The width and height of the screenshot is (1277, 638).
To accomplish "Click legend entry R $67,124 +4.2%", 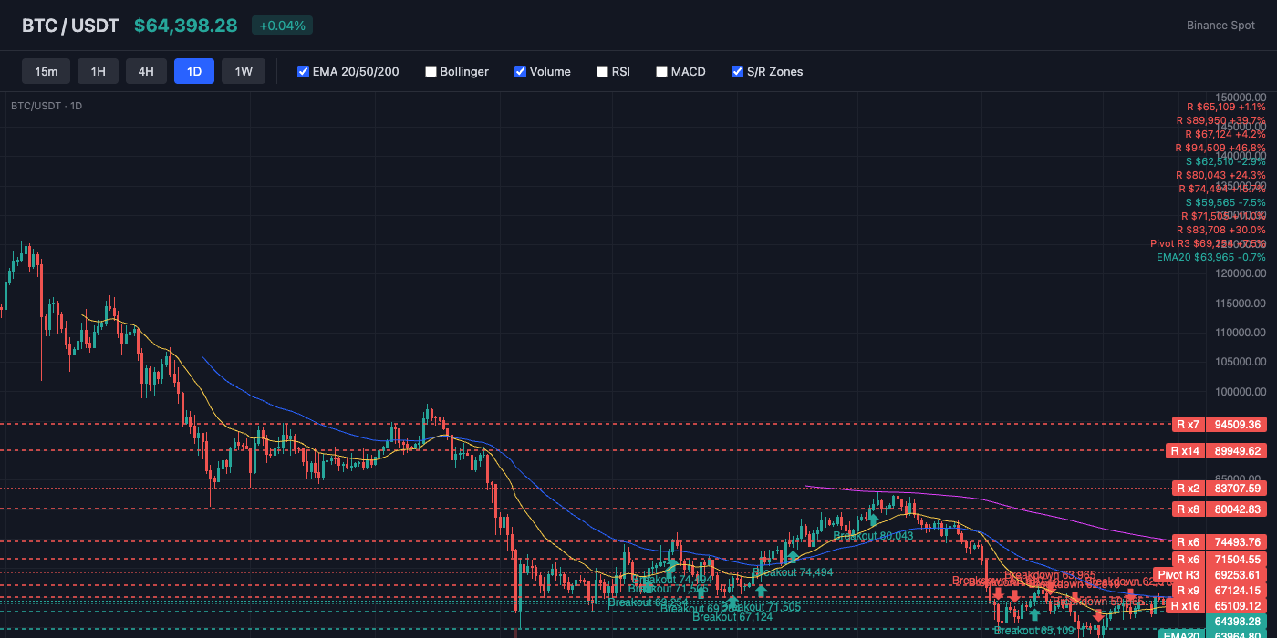I will (x=1226, y=134).
